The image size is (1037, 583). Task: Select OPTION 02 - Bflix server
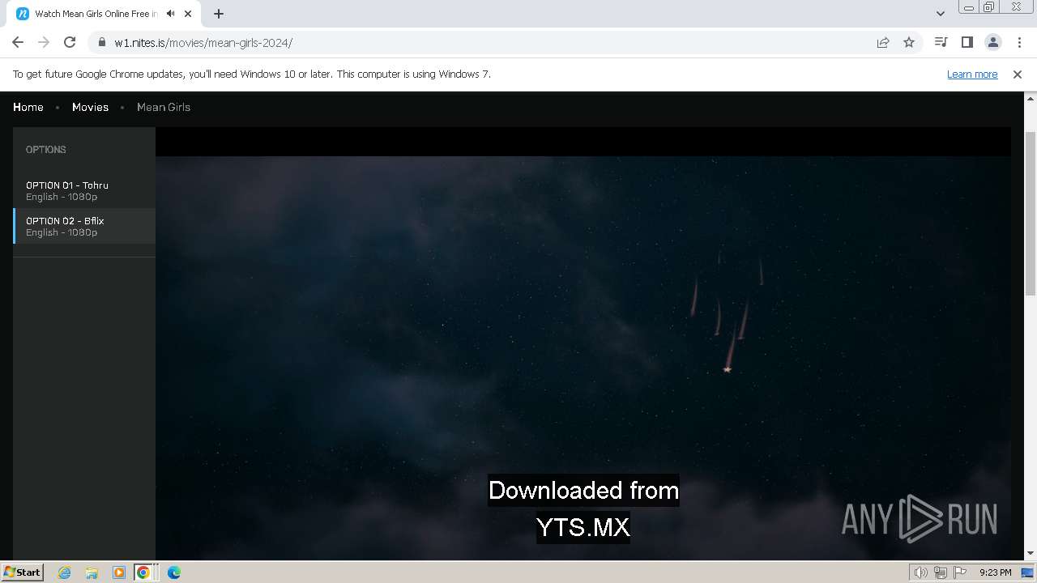click(x=84, y=226)
